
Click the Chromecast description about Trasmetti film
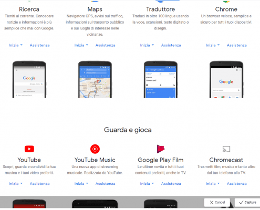tap(226, 170)
